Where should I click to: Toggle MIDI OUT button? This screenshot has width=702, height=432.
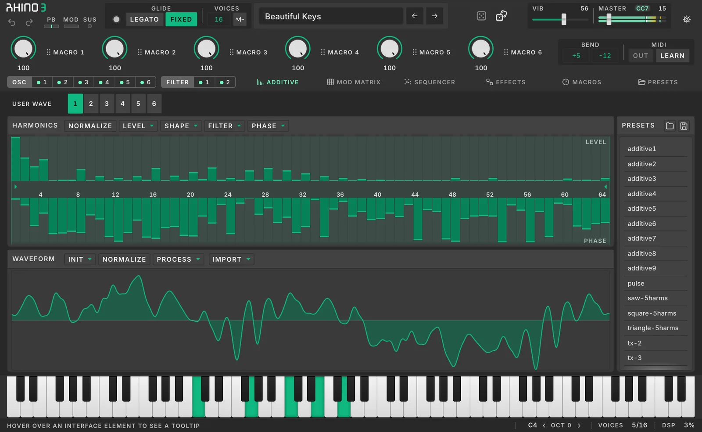(x=641, y=56)
